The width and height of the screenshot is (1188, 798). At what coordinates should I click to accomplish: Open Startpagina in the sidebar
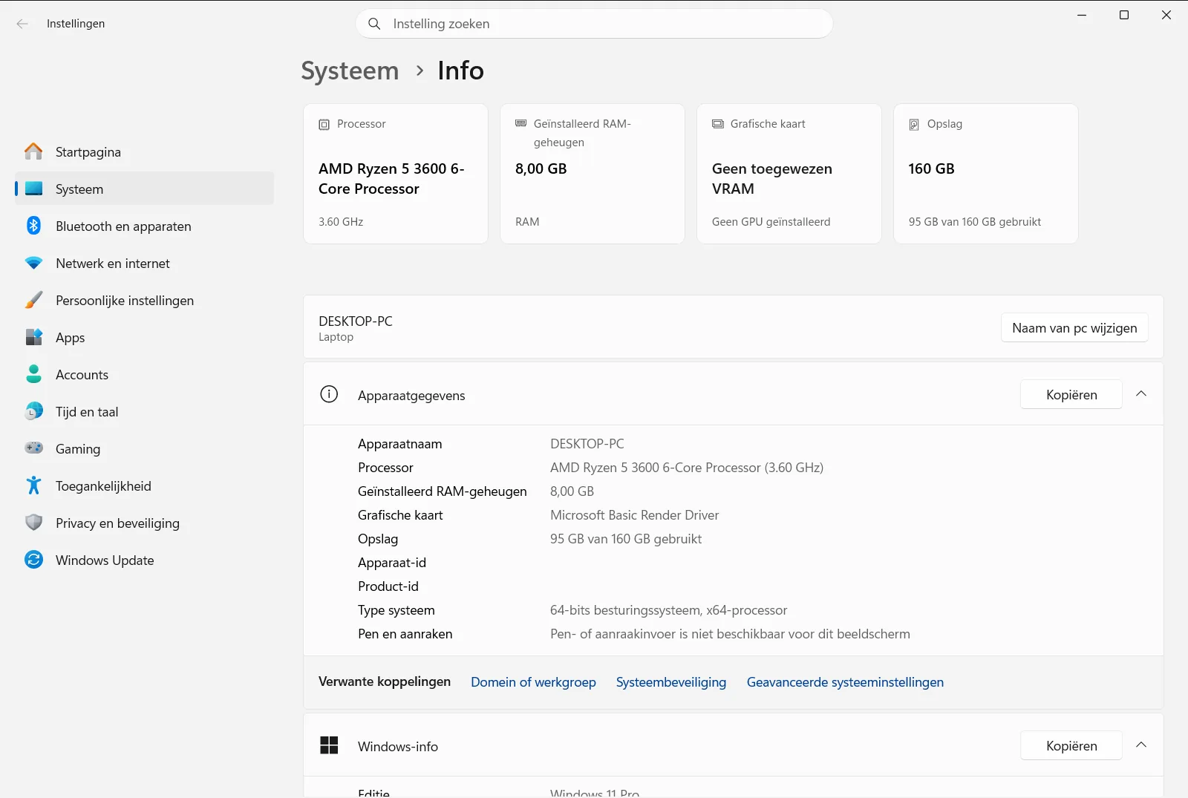144,151
